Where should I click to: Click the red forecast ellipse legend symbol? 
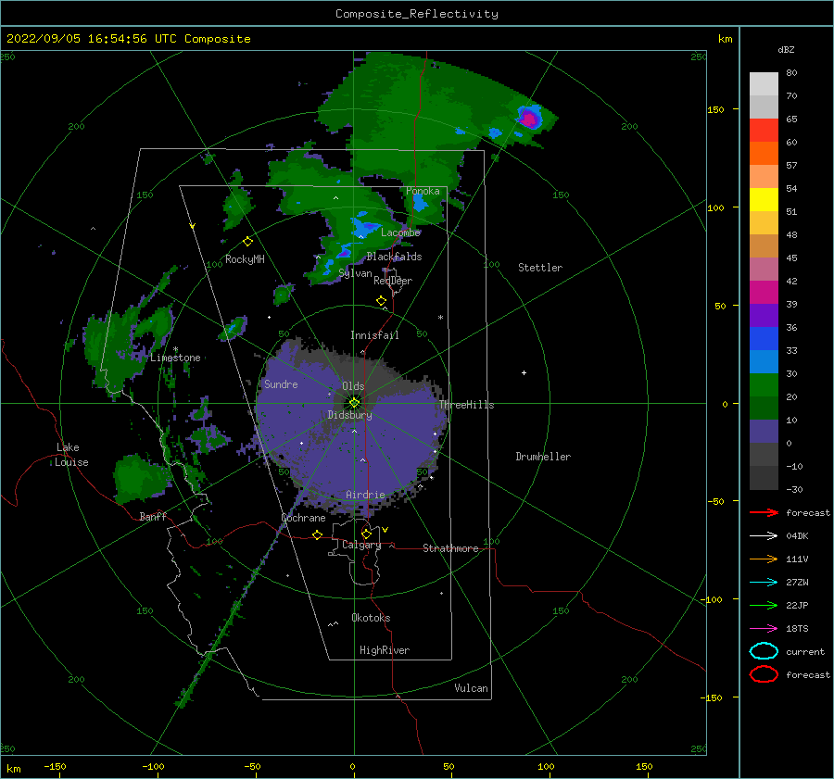[x=764, y=674]
